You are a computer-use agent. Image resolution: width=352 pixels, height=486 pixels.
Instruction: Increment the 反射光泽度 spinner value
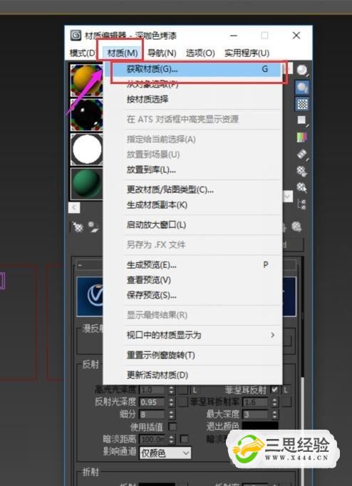click(x=171, y=400)
